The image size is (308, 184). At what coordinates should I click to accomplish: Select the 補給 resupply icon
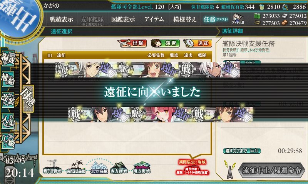click(8, 79)
